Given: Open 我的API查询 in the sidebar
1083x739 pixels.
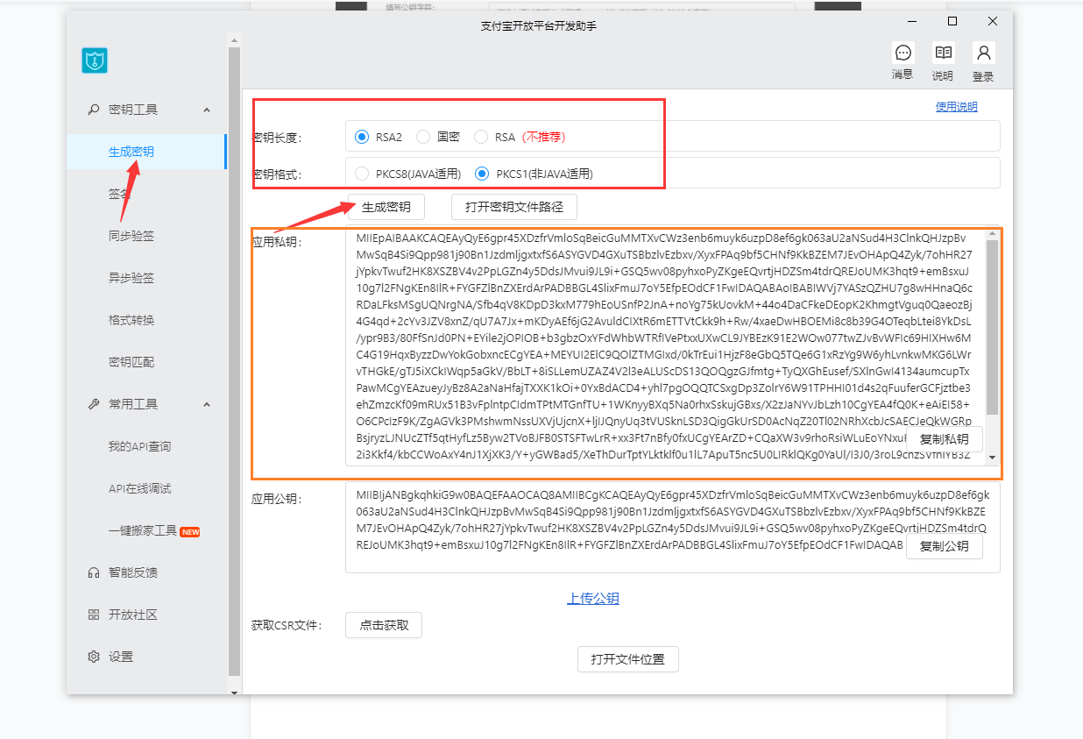Looking at the screenshot, I should click(x=140, y=446).
